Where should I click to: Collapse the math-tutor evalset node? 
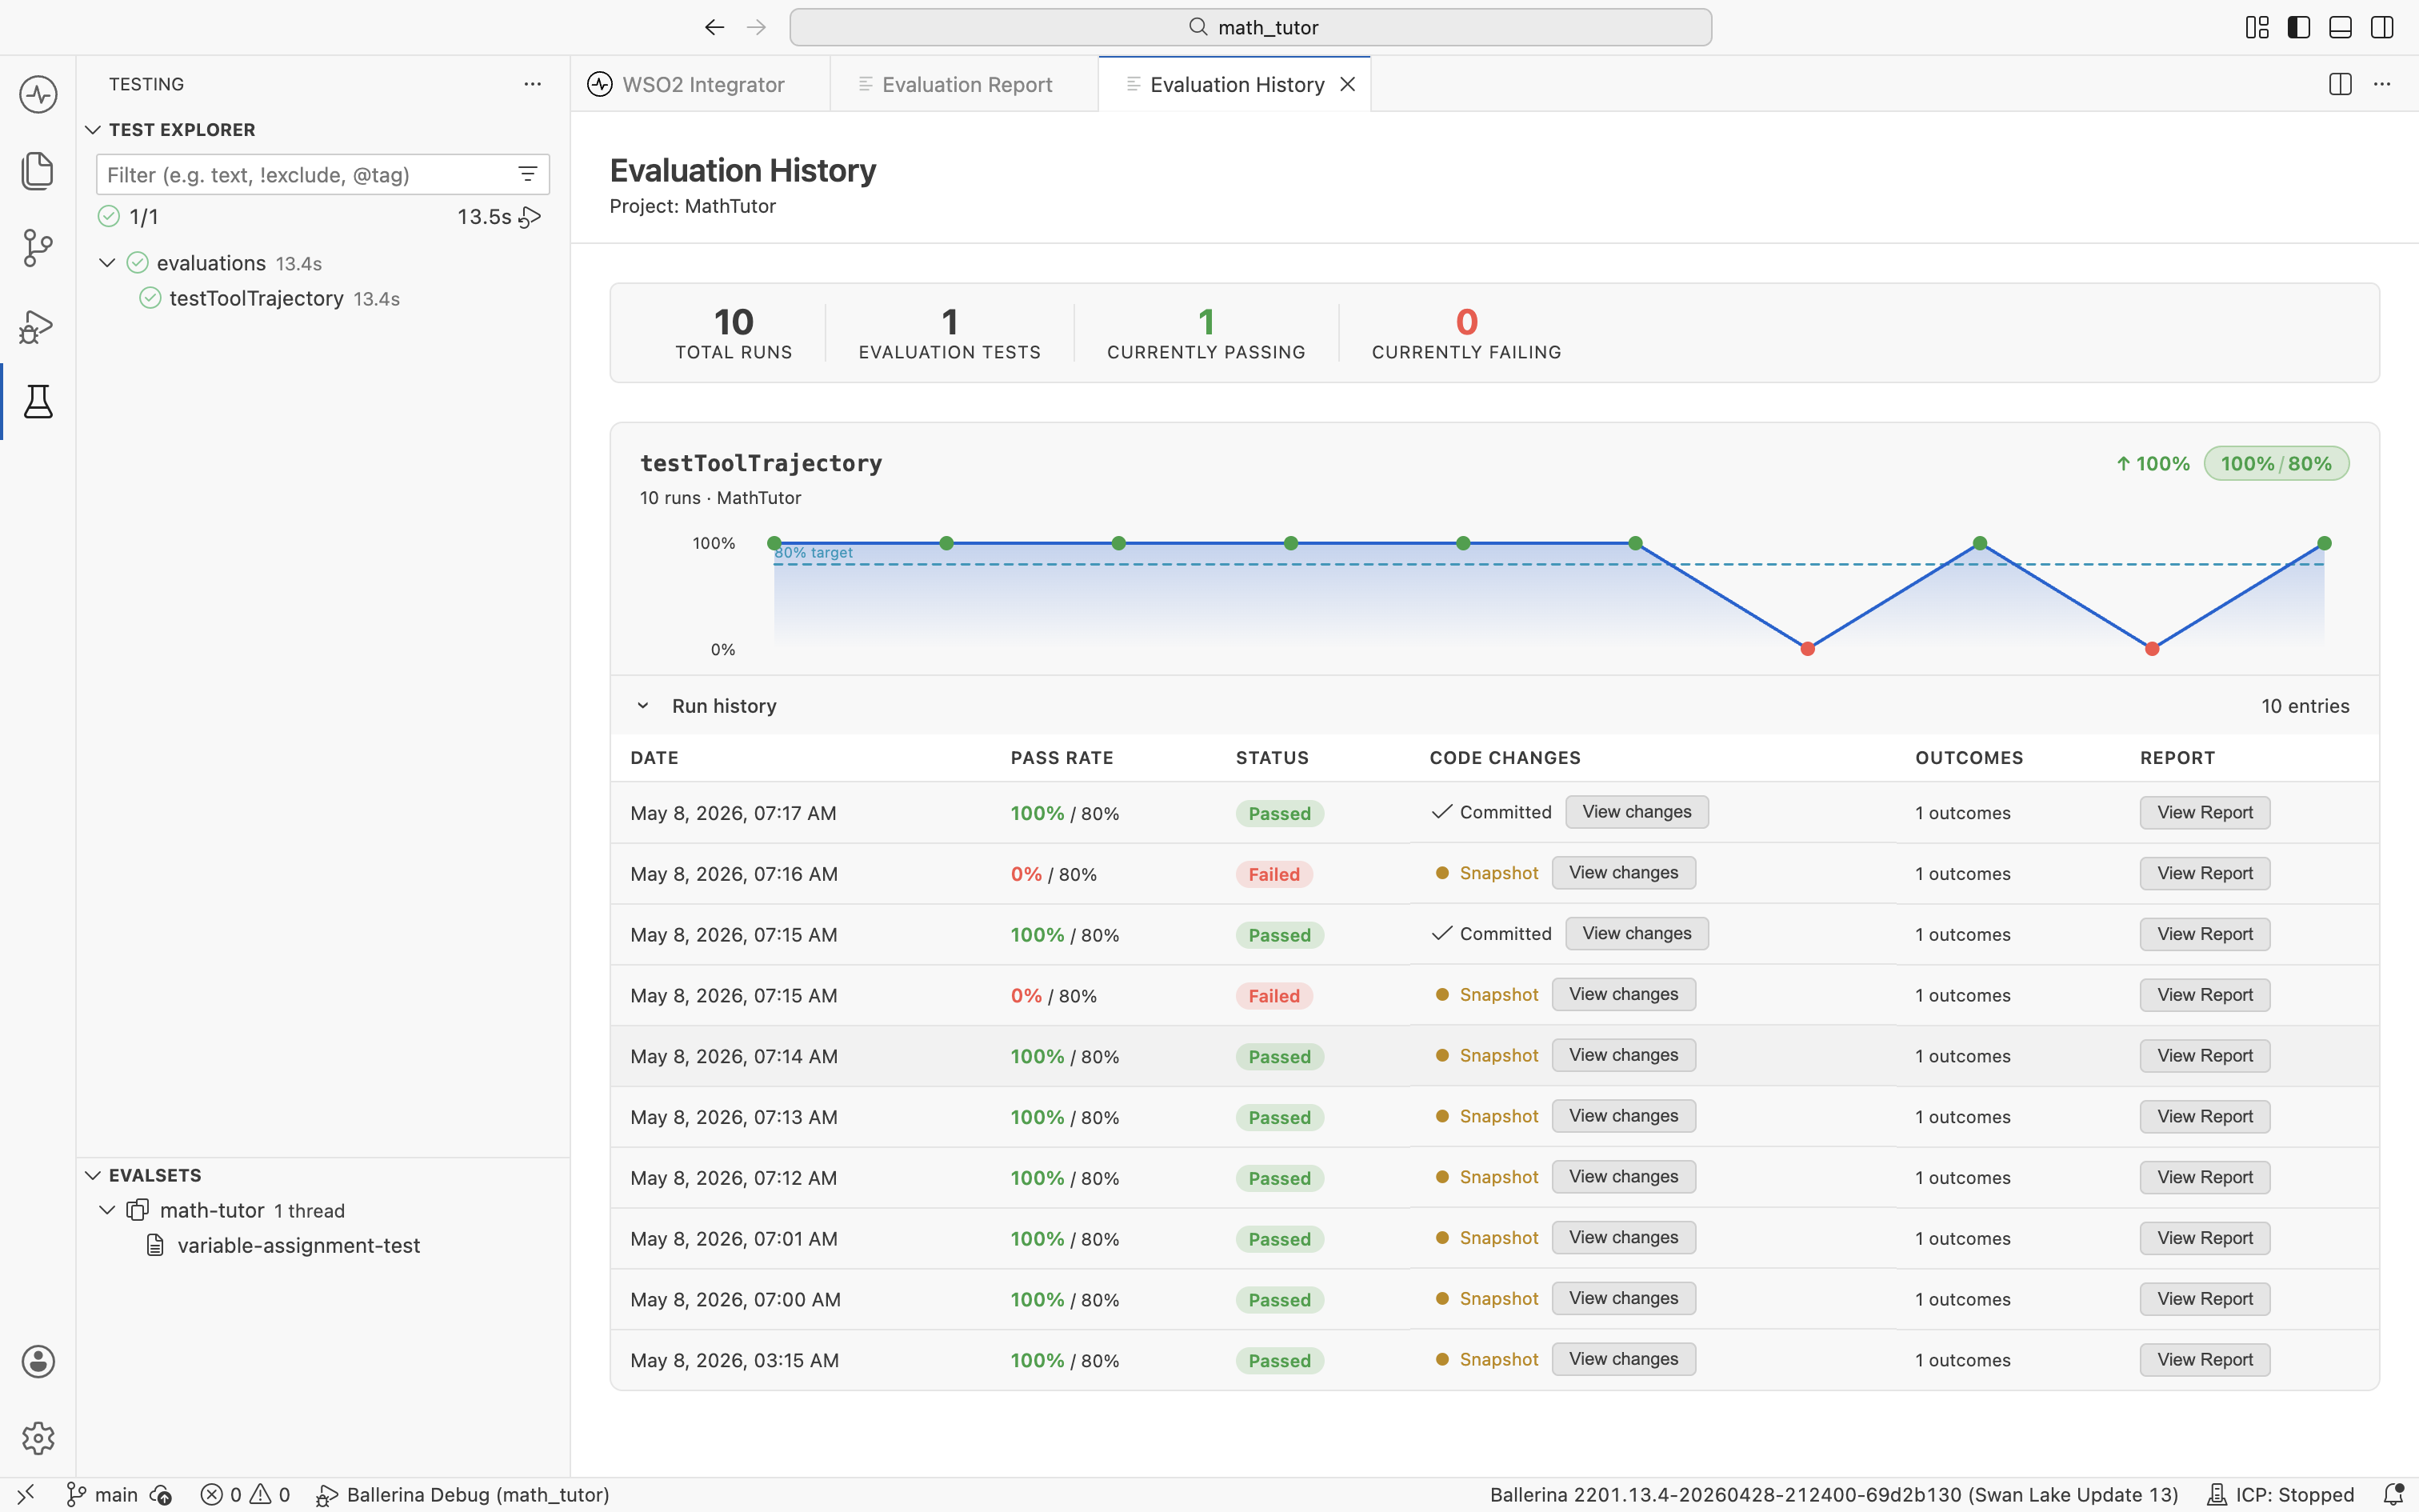(107, 1210)
